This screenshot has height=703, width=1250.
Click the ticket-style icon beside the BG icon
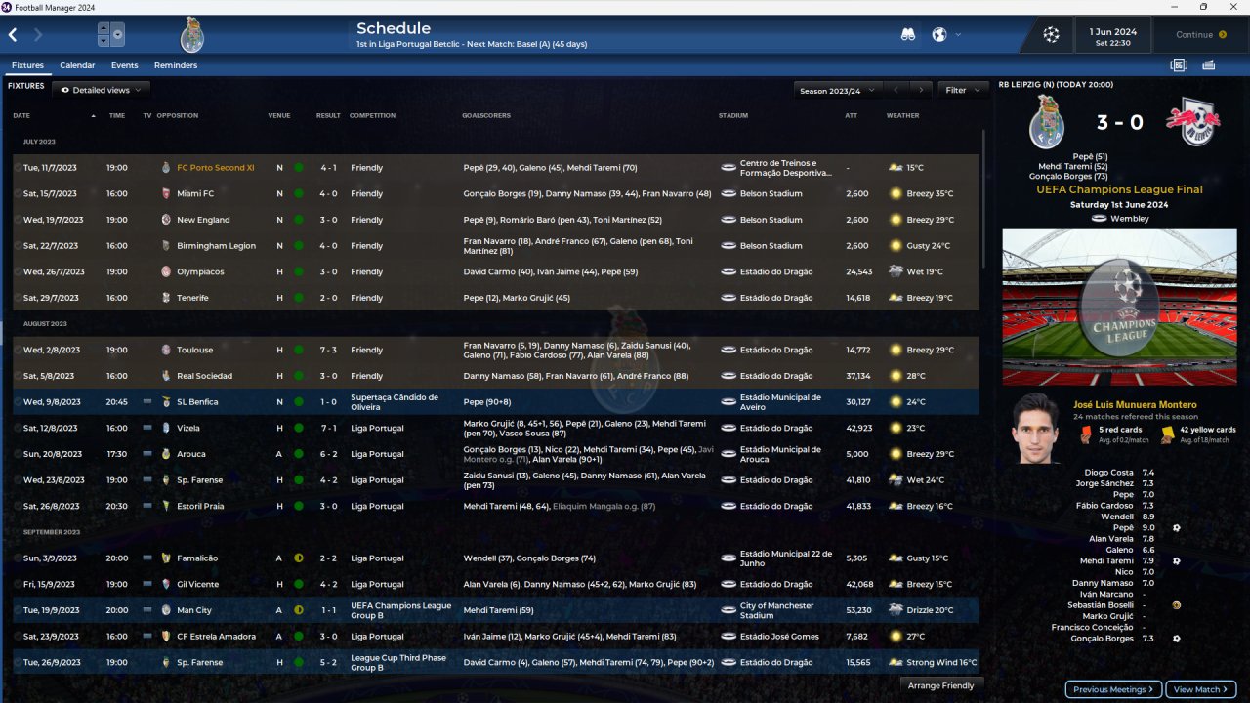1209,65
